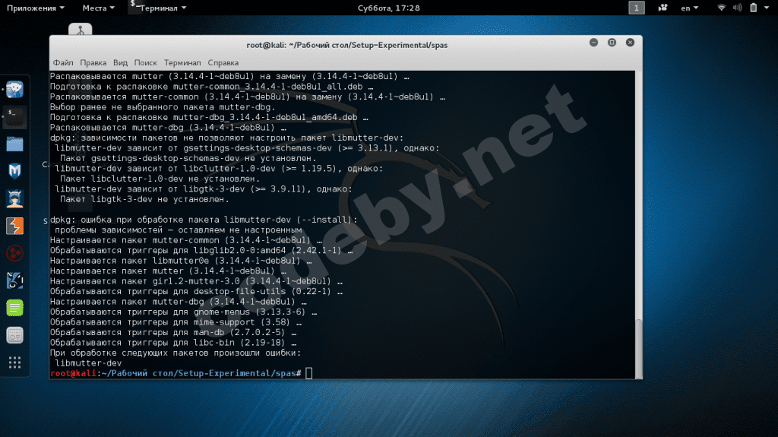Click the volume speaker icon

(737, 8)
